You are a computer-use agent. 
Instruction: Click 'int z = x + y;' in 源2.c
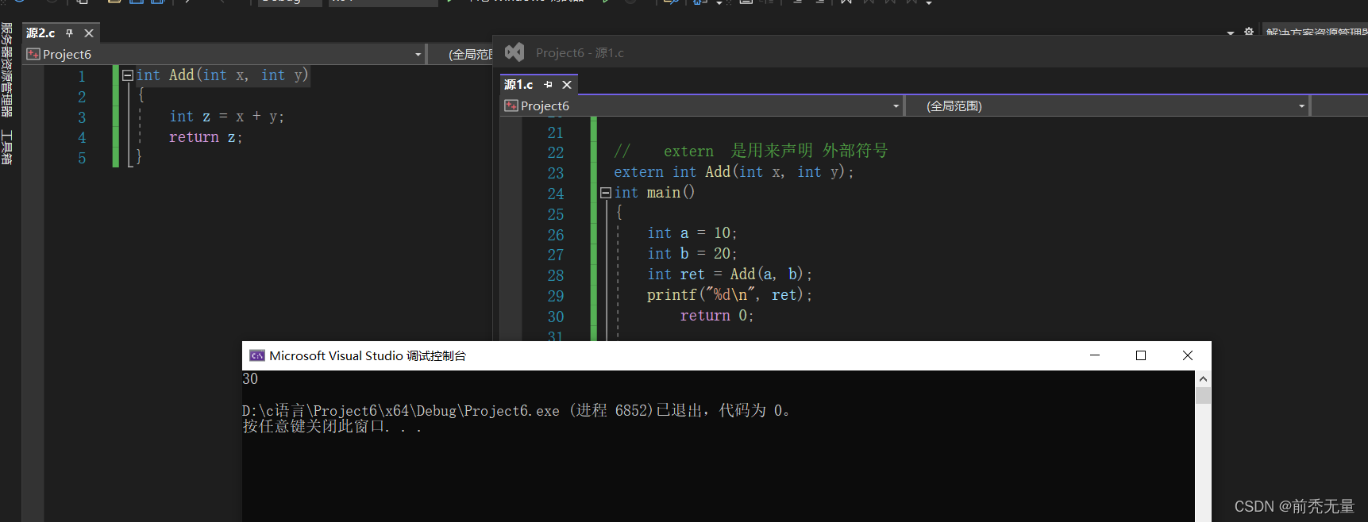pos(226,117)
